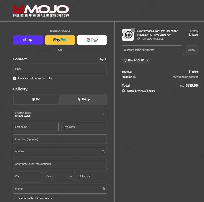Click the address search magnifier icon
204x202 pixels.
coord(103,151)
